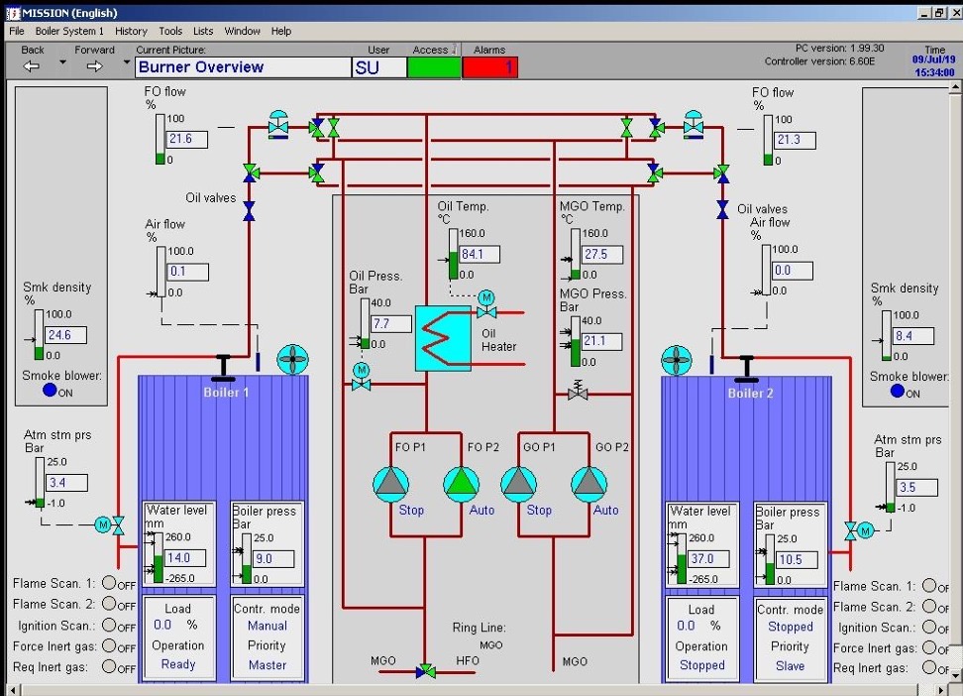963x696 pixels.
Task: Click the Current Picture field Burner Overview
Action: point(243,67)
